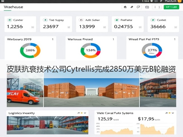Click the yellow dot in Logistics panel header
Viewport: 183px width, 137px height.
[82, 113]
